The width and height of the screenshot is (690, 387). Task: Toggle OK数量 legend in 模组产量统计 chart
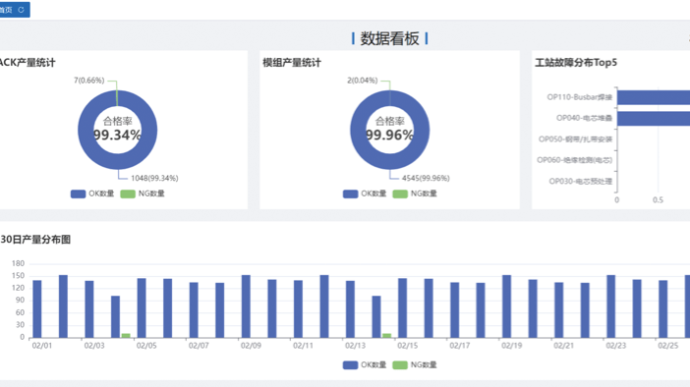pos(365,193)
